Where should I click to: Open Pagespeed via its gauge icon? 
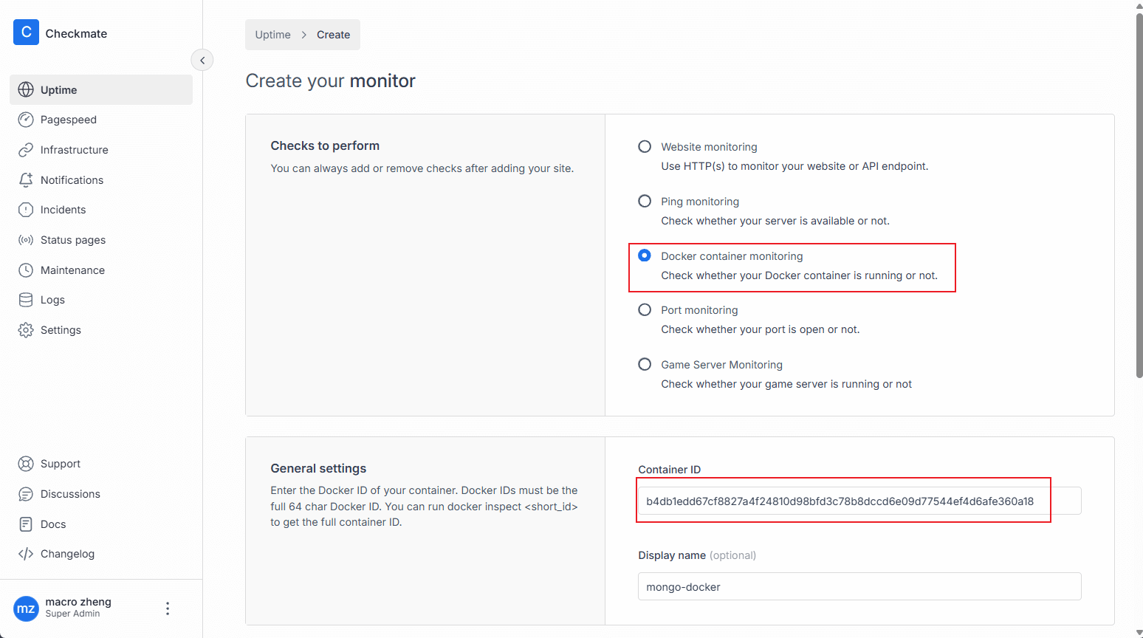(x=26, y=120)
